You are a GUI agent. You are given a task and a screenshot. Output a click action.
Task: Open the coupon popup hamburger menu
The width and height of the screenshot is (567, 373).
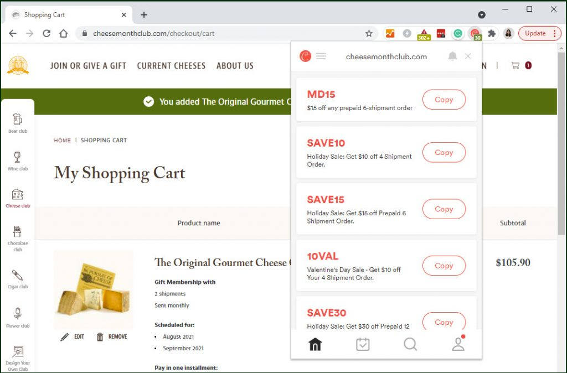point(321,56)
